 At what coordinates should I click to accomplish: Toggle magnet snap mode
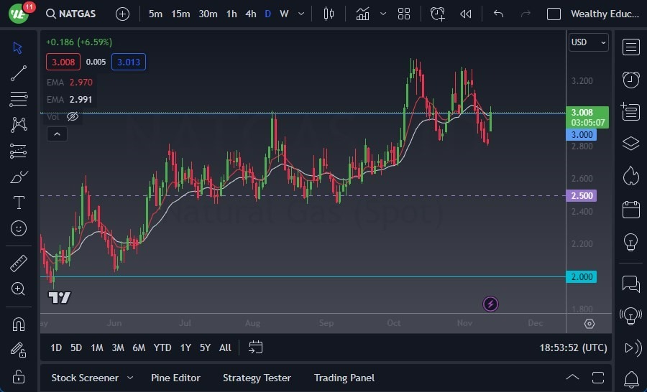19,324
